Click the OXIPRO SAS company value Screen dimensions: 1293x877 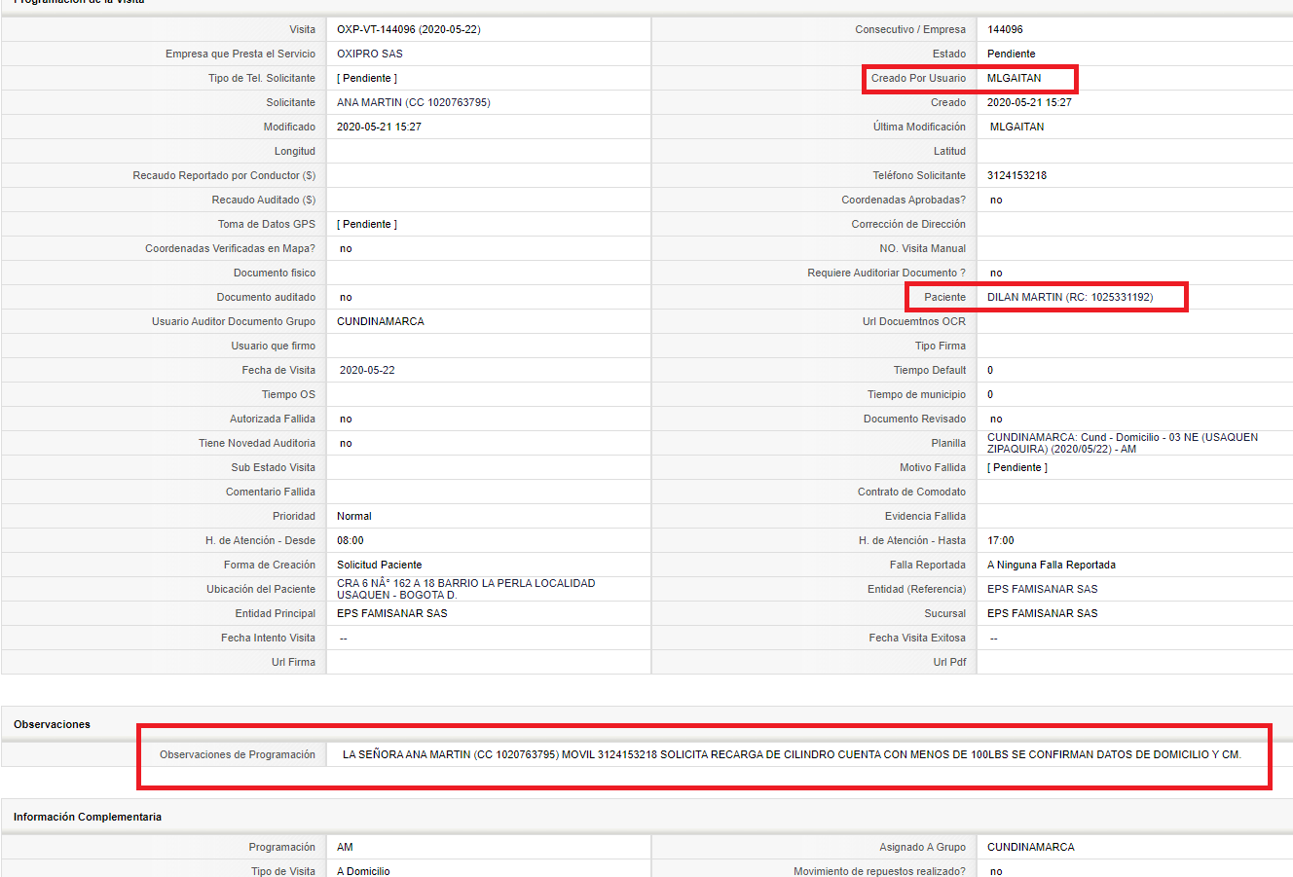click(370, 54)
